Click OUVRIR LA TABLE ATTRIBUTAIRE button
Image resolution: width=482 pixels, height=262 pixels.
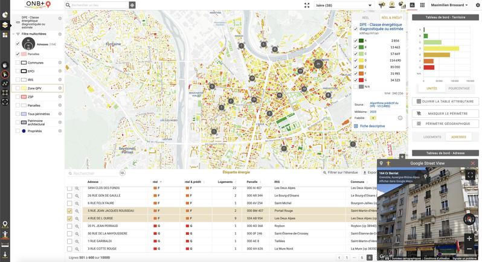(445, 101)
